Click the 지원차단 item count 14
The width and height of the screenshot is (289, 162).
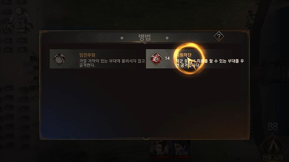coord(167,59)
